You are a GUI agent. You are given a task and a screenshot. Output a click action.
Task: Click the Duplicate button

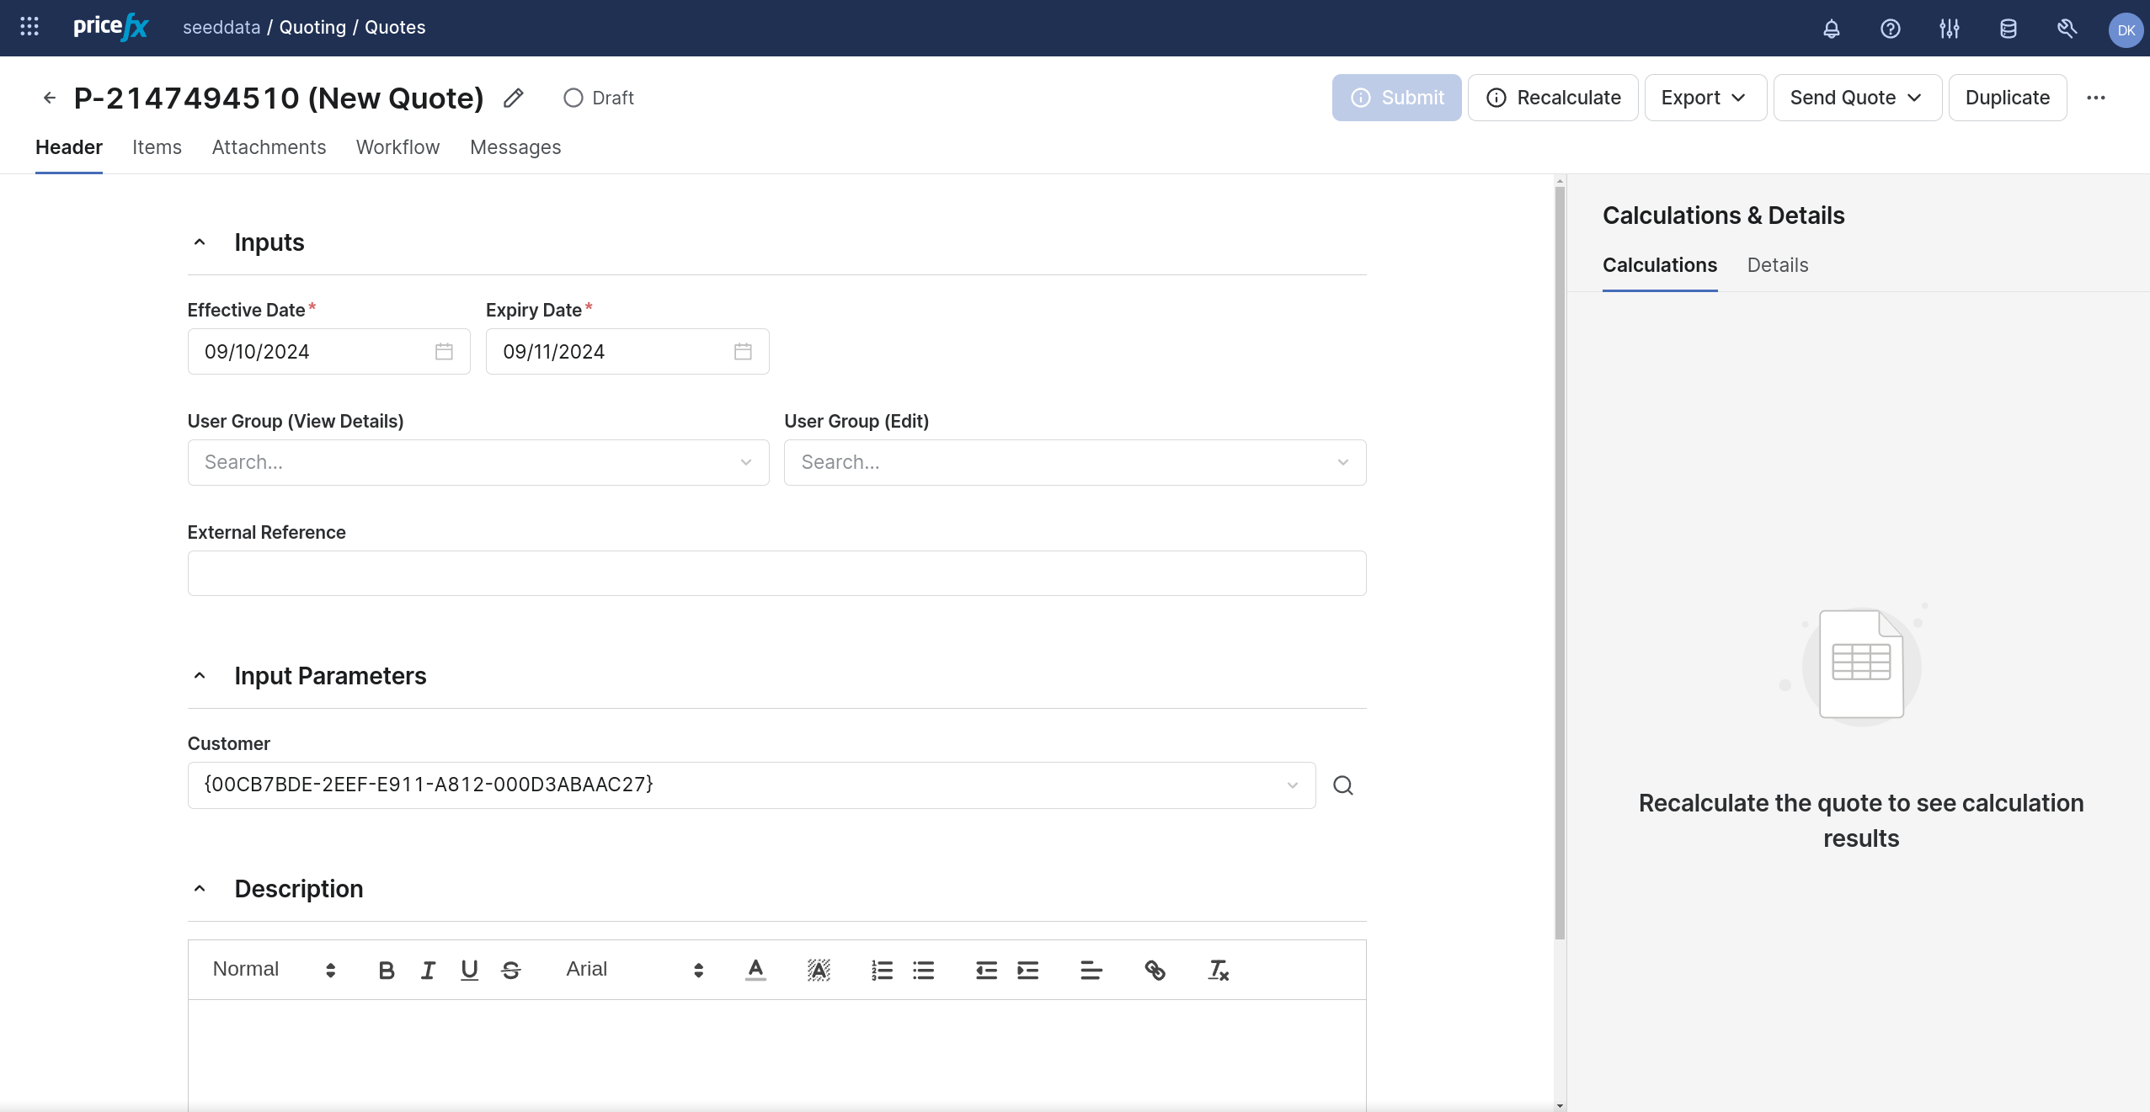(2007, 98)
